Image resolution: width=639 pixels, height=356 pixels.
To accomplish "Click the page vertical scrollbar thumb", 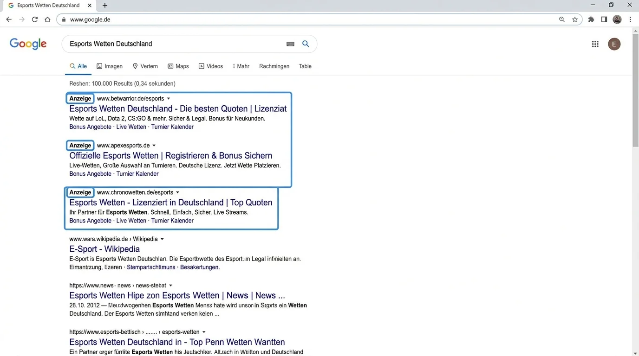I will click(635, 90).
